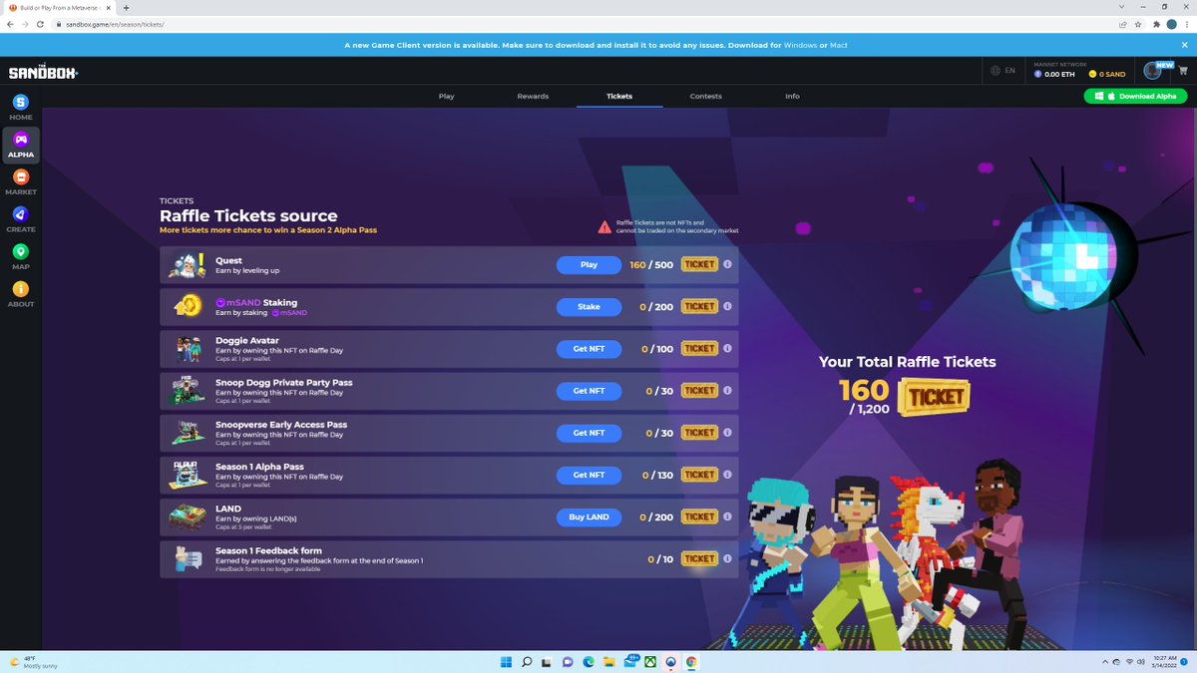Open the MAP sidebar icon
The height and width of the screenshot is (673, 1197).
(x=20, y=256)
